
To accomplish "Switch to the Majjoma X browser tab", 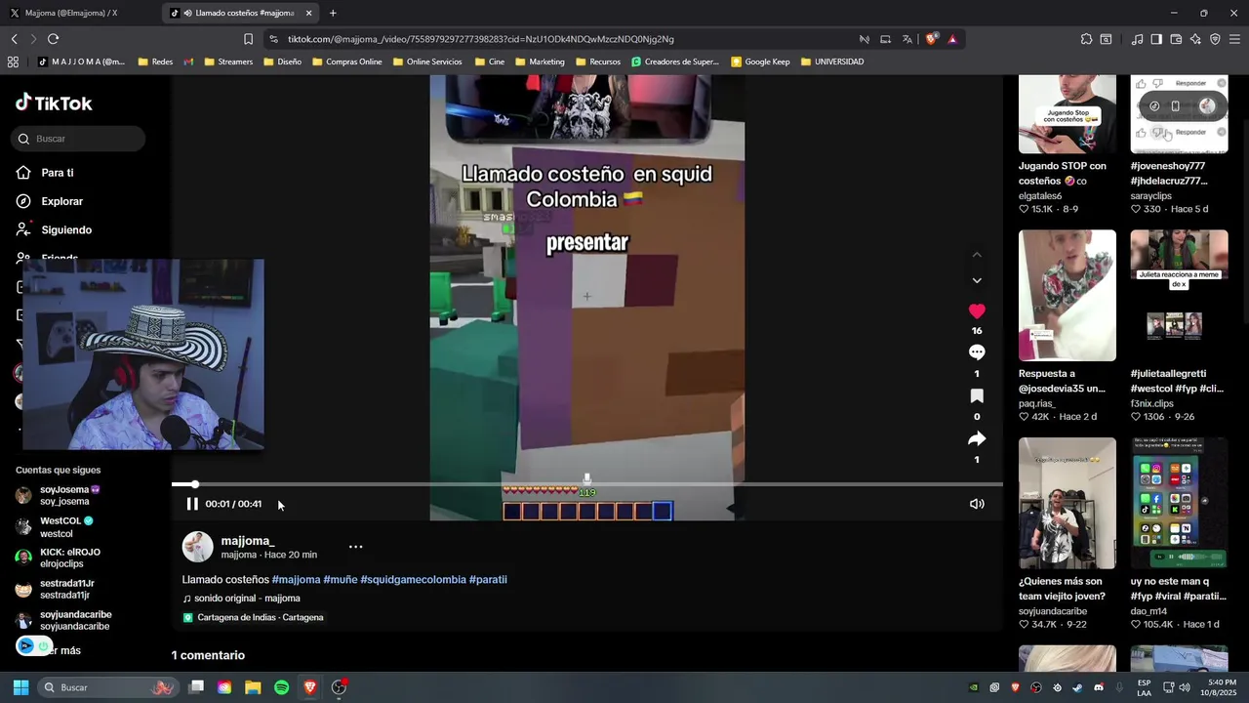I will coord(79,13).
